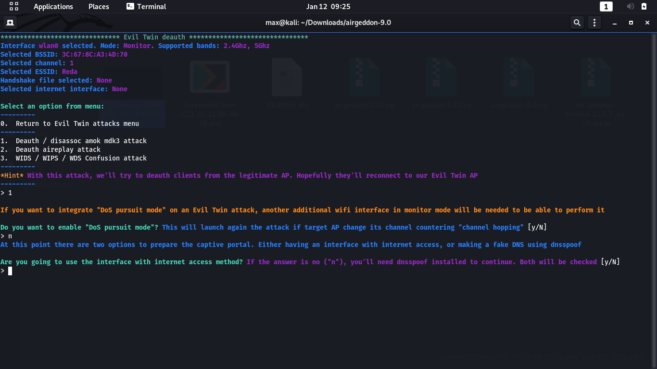Open the Screenshot from 2021-01-12 image
The image size is (657, 369).
[210, 77]
